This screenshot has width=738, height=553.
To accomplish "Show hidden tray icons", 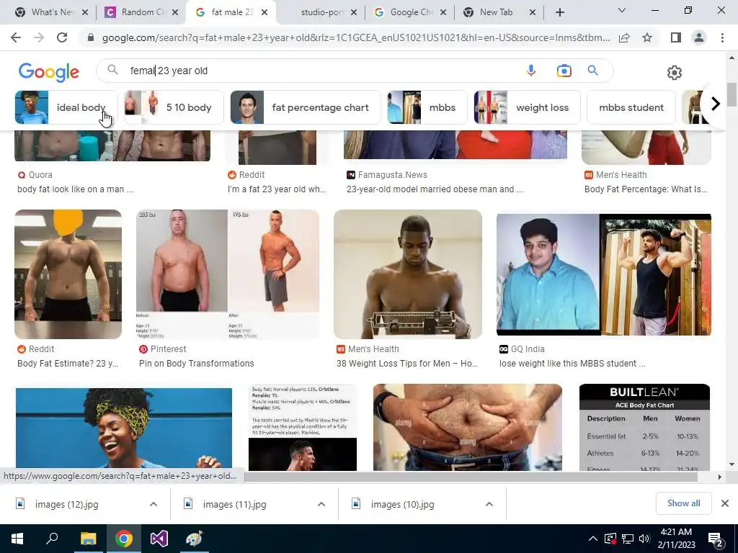I will [593, 539].
